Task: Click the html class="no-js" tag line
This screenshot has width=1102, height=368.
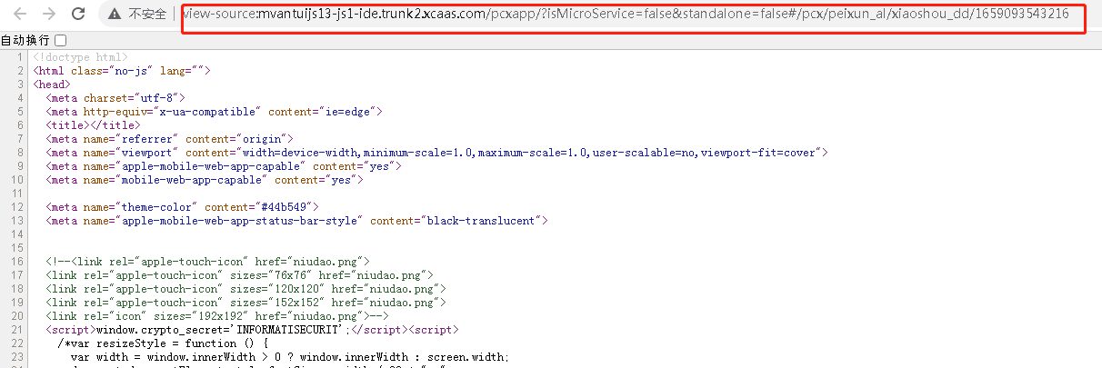Action: click(122, 71)
